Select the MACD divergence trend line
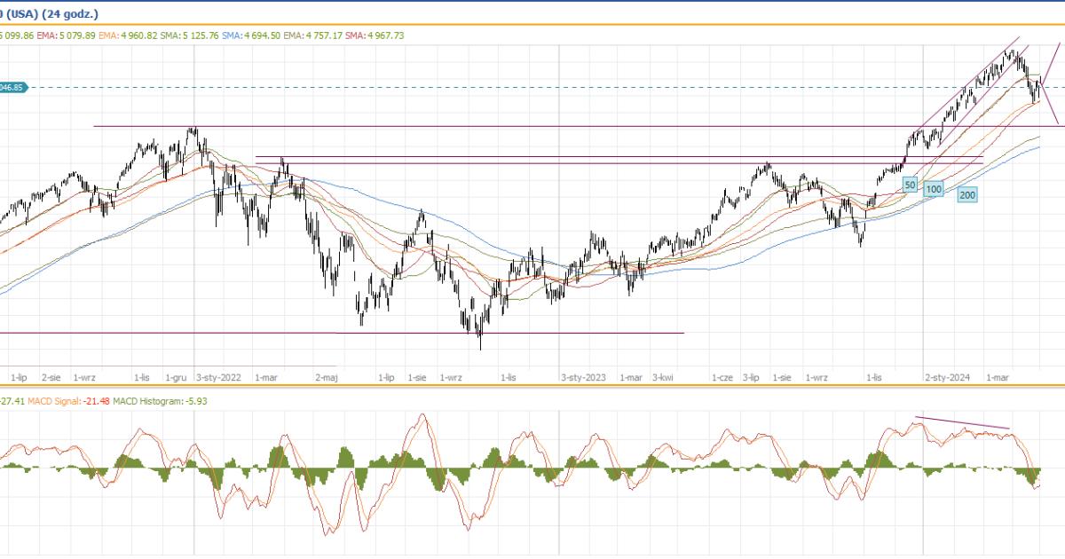The image size is (1065, 559). pos(962,422)
